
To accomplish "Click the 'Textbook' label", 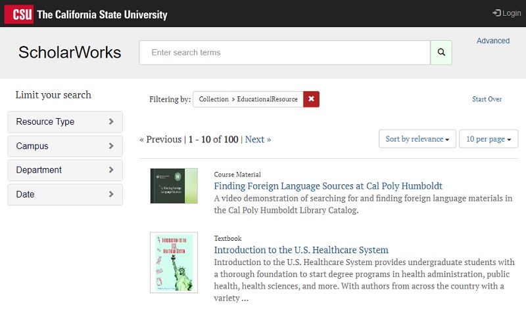I will coord(227,238).
